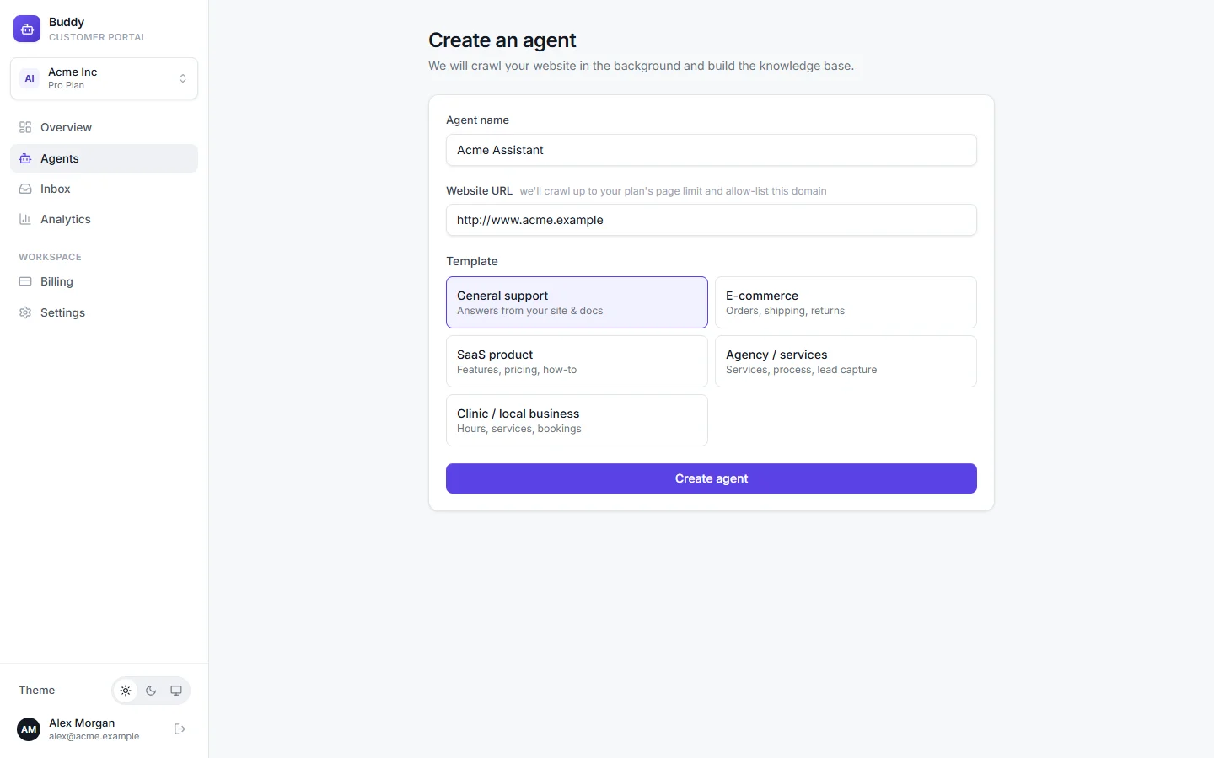Switch to dark theme moon toggle

[x=151, y=691]
